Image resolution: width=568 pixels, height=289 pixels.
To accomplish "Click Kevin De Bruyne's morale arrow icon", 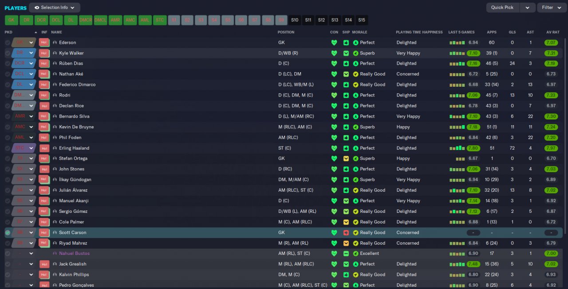I will (x=355, y=127).
